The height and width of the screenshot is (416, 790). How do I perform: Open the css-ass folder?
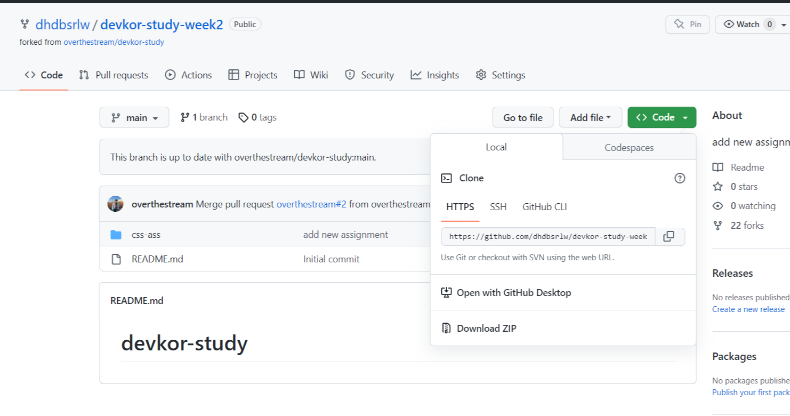[x=146, y=235]
